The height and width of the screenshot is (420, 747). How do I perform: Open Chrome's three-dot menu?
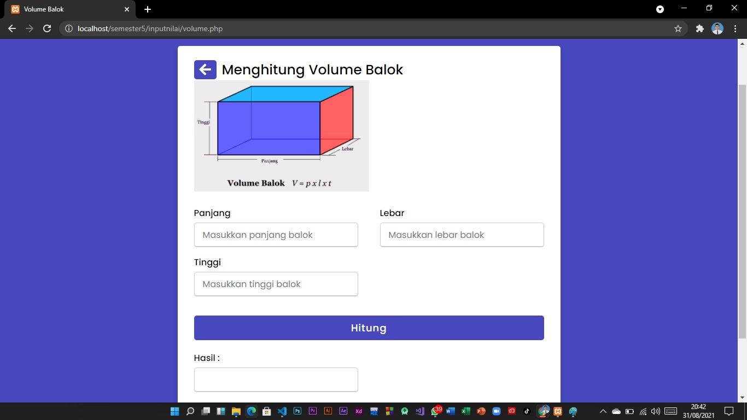(735, 28)
